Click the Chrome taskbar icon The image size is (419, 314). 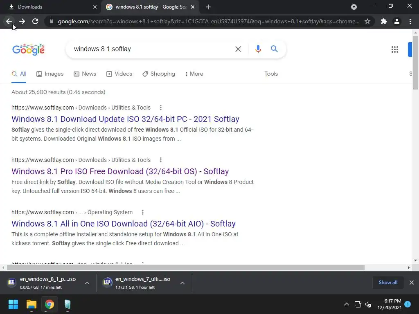pos(50,304)
